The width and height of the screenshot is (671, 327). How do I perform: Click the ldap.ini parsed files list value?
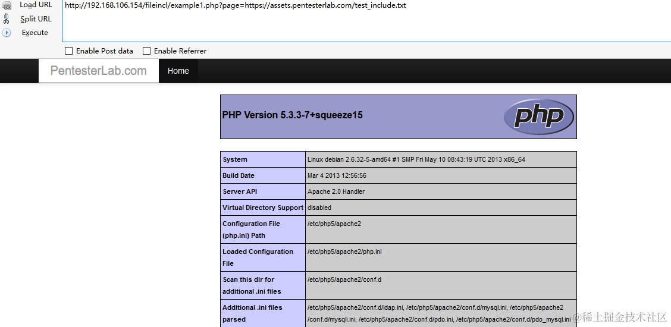pos(439,313)
